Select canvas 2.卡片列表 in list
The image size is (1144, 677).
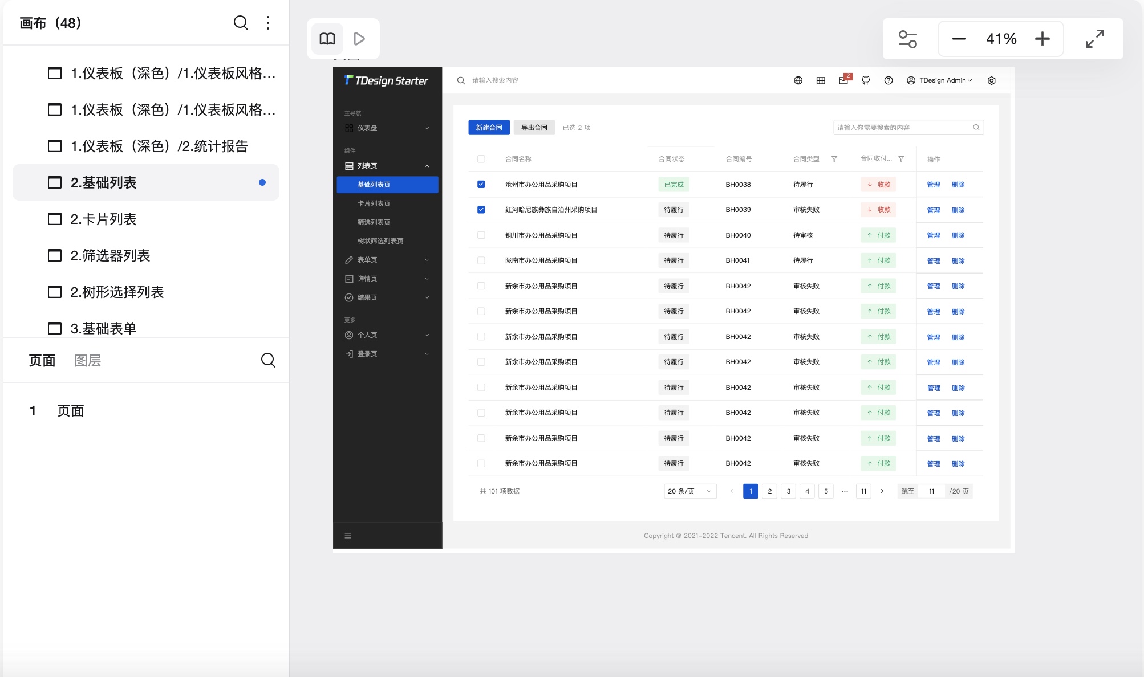pyautogui.click(x=146, y=219)
